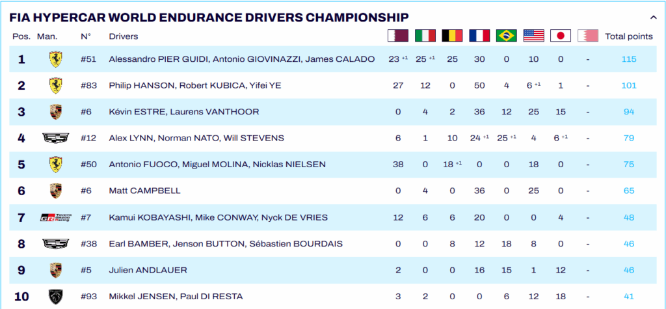This screenshot has height=309, width=666.
Task: Click the France flag column header
Action: tap(479, 36)
